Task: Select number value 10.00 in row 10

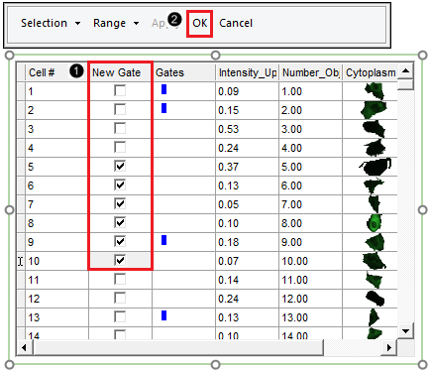Action: point(295,261)
